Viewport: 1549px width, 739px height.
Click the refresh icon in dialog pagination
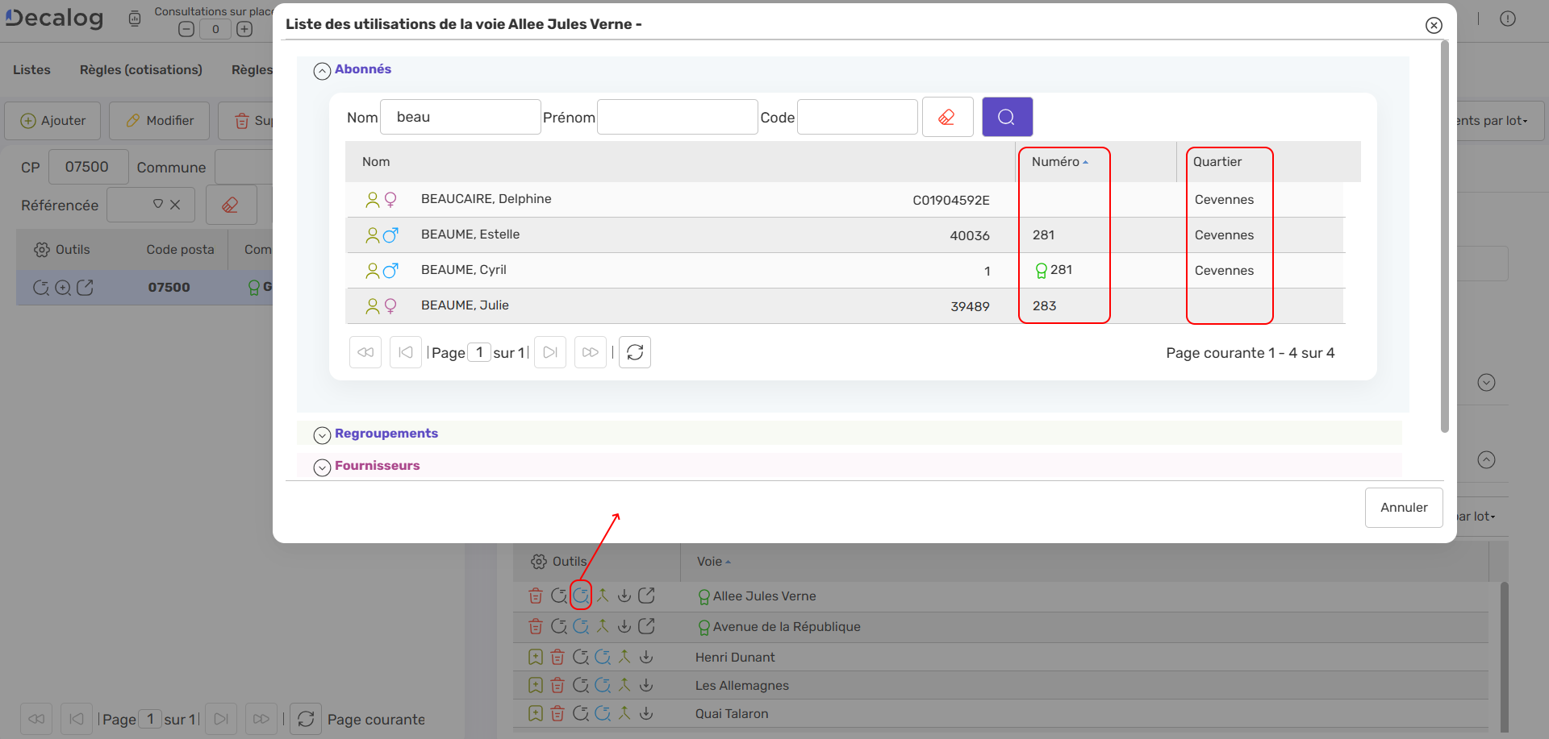(x=635, y=352)
